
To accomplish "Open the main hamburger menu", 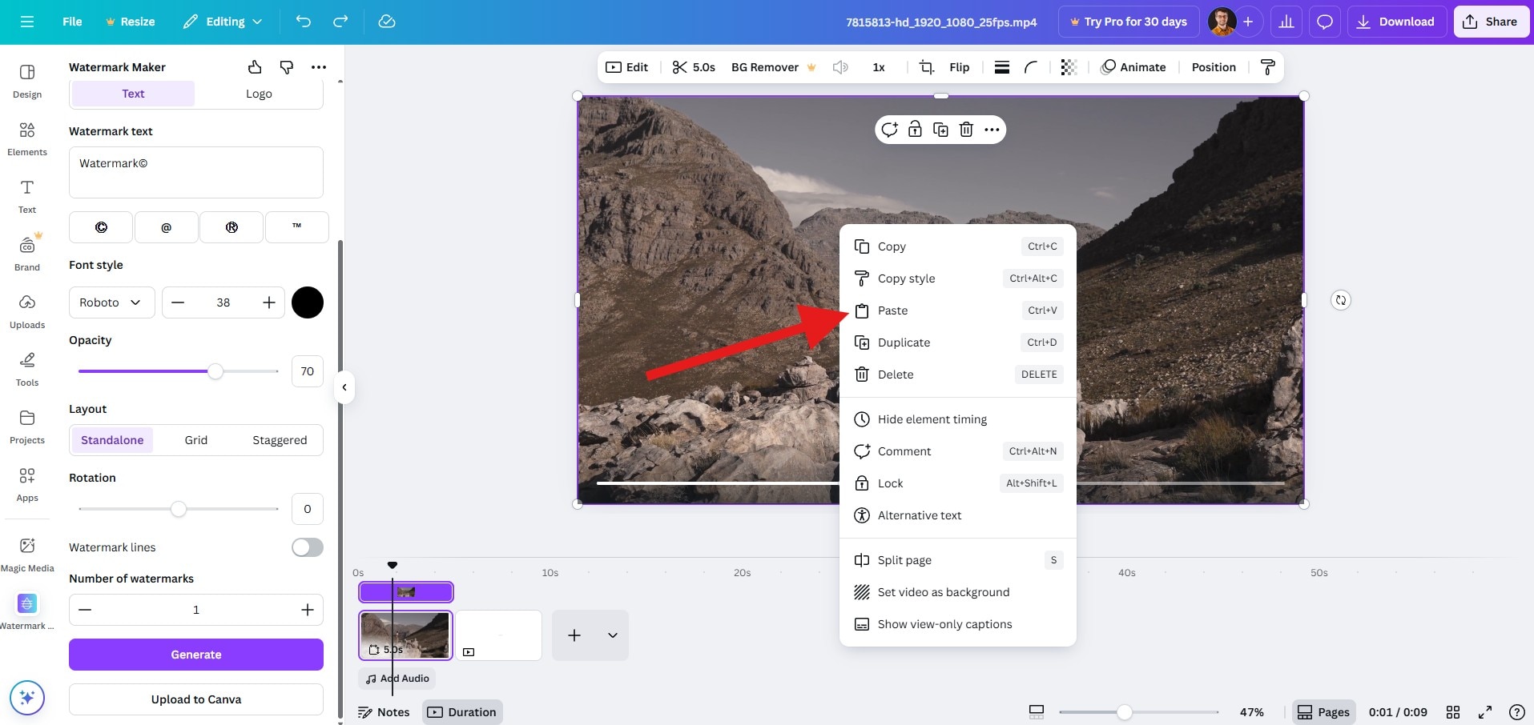I will [x=27, y=22].
